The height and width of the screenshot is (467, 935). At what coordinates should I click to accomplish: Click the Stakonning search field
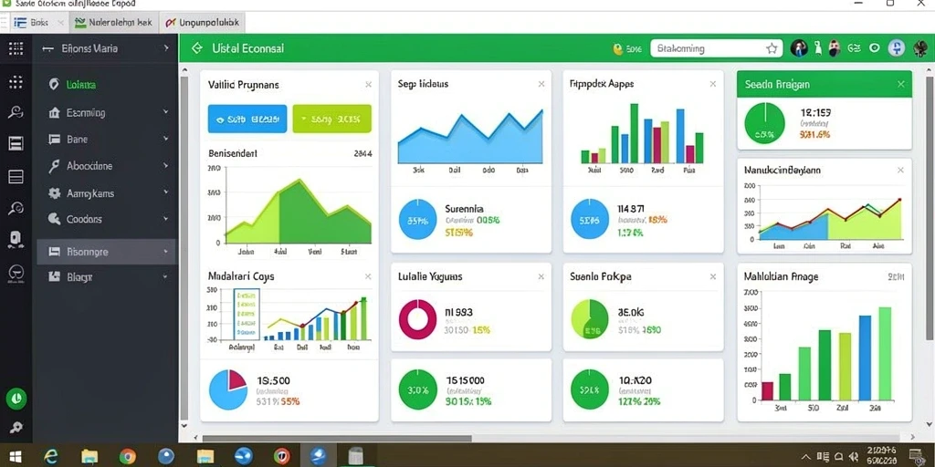[x=709, y=49]
